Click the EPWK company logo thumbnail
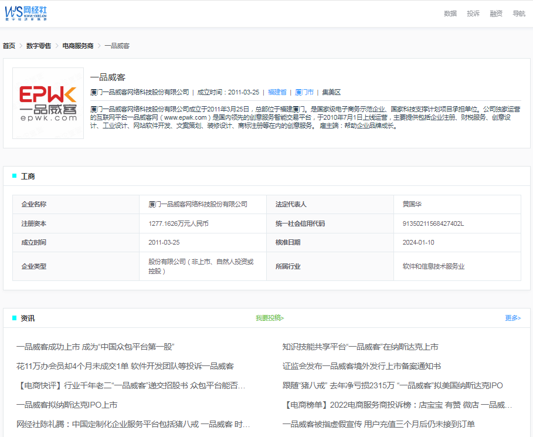This screenshot has height=437, width=533. coord(48,103)
